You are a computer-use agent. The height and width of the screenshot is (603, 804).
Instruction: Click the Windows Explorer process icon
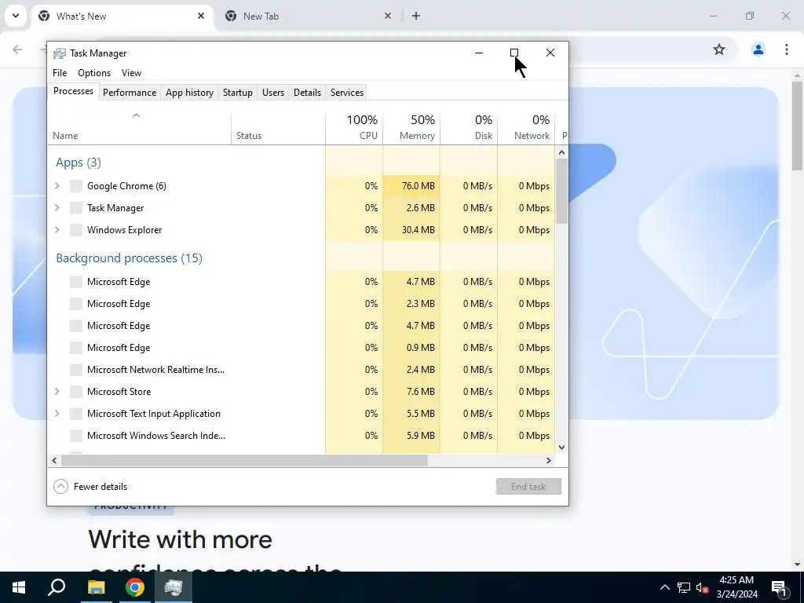[x=76, y=230]
